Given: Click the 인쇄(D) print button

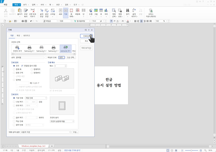Looking at the screenshot, I should coord(86,36).
